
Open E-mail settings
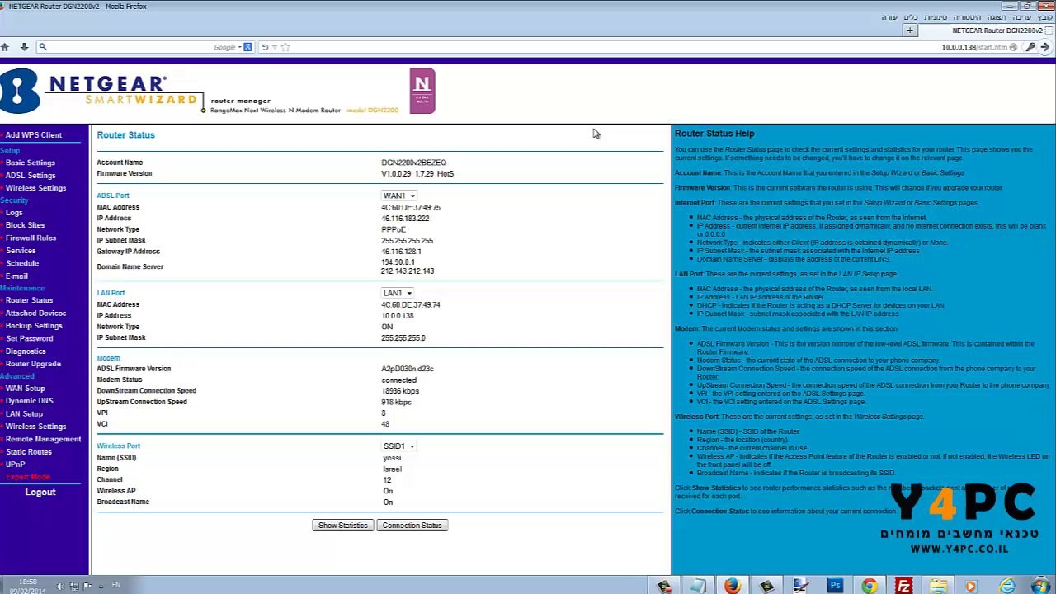[16, 276]
